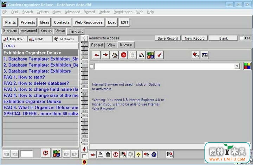This screenshot has width=253, height=165.
Task: Click the browser Forward arrow icon
Action: pyautogui.click(x=105, y=55)
